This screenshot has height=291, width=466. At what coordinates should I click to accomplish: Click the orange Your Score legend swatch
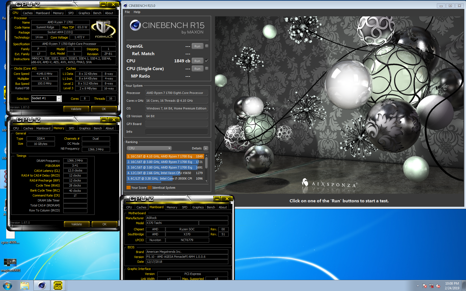coord(128,188)
